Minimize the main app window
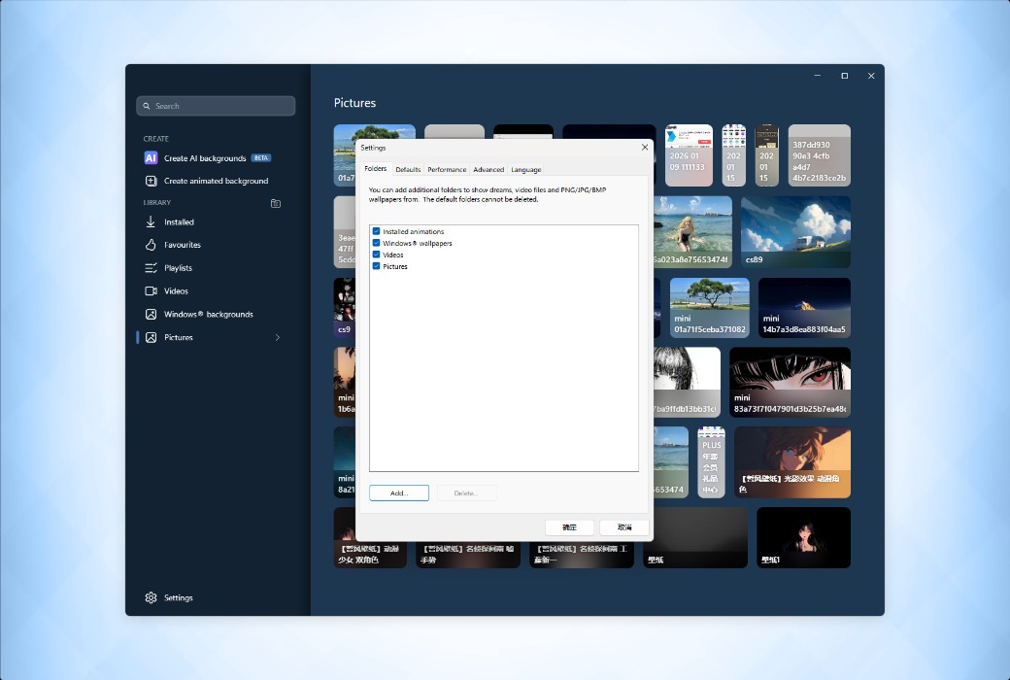 coord(818,76)
